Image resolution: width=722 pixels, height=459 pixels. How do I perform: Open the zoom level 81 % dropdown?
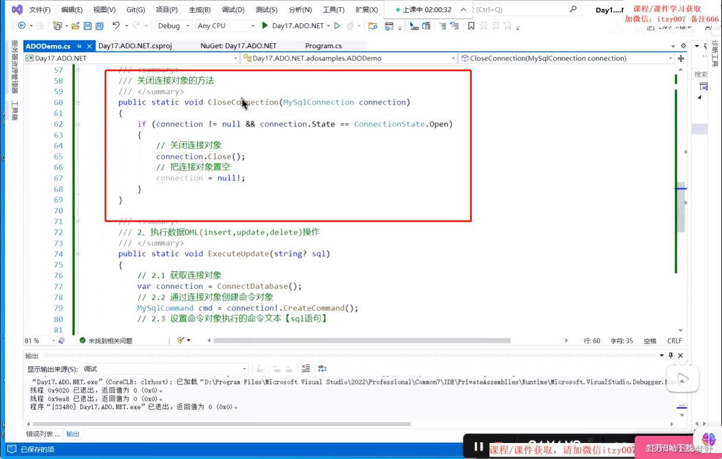click(x=40, y=341)
